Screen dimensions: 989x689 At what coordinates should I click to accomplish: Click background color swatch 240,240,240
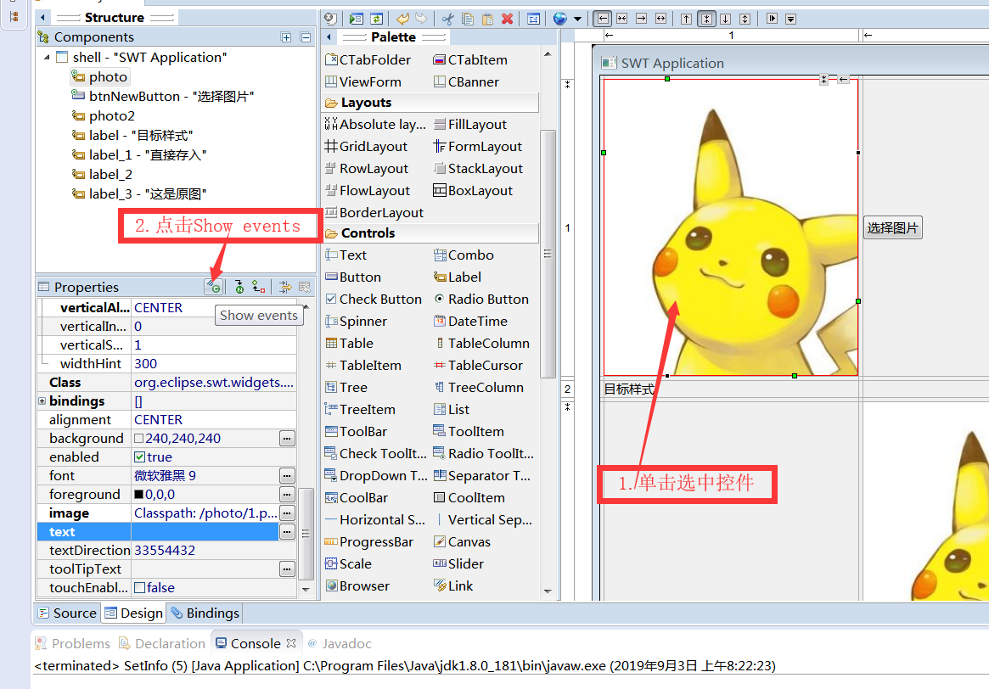138,438
